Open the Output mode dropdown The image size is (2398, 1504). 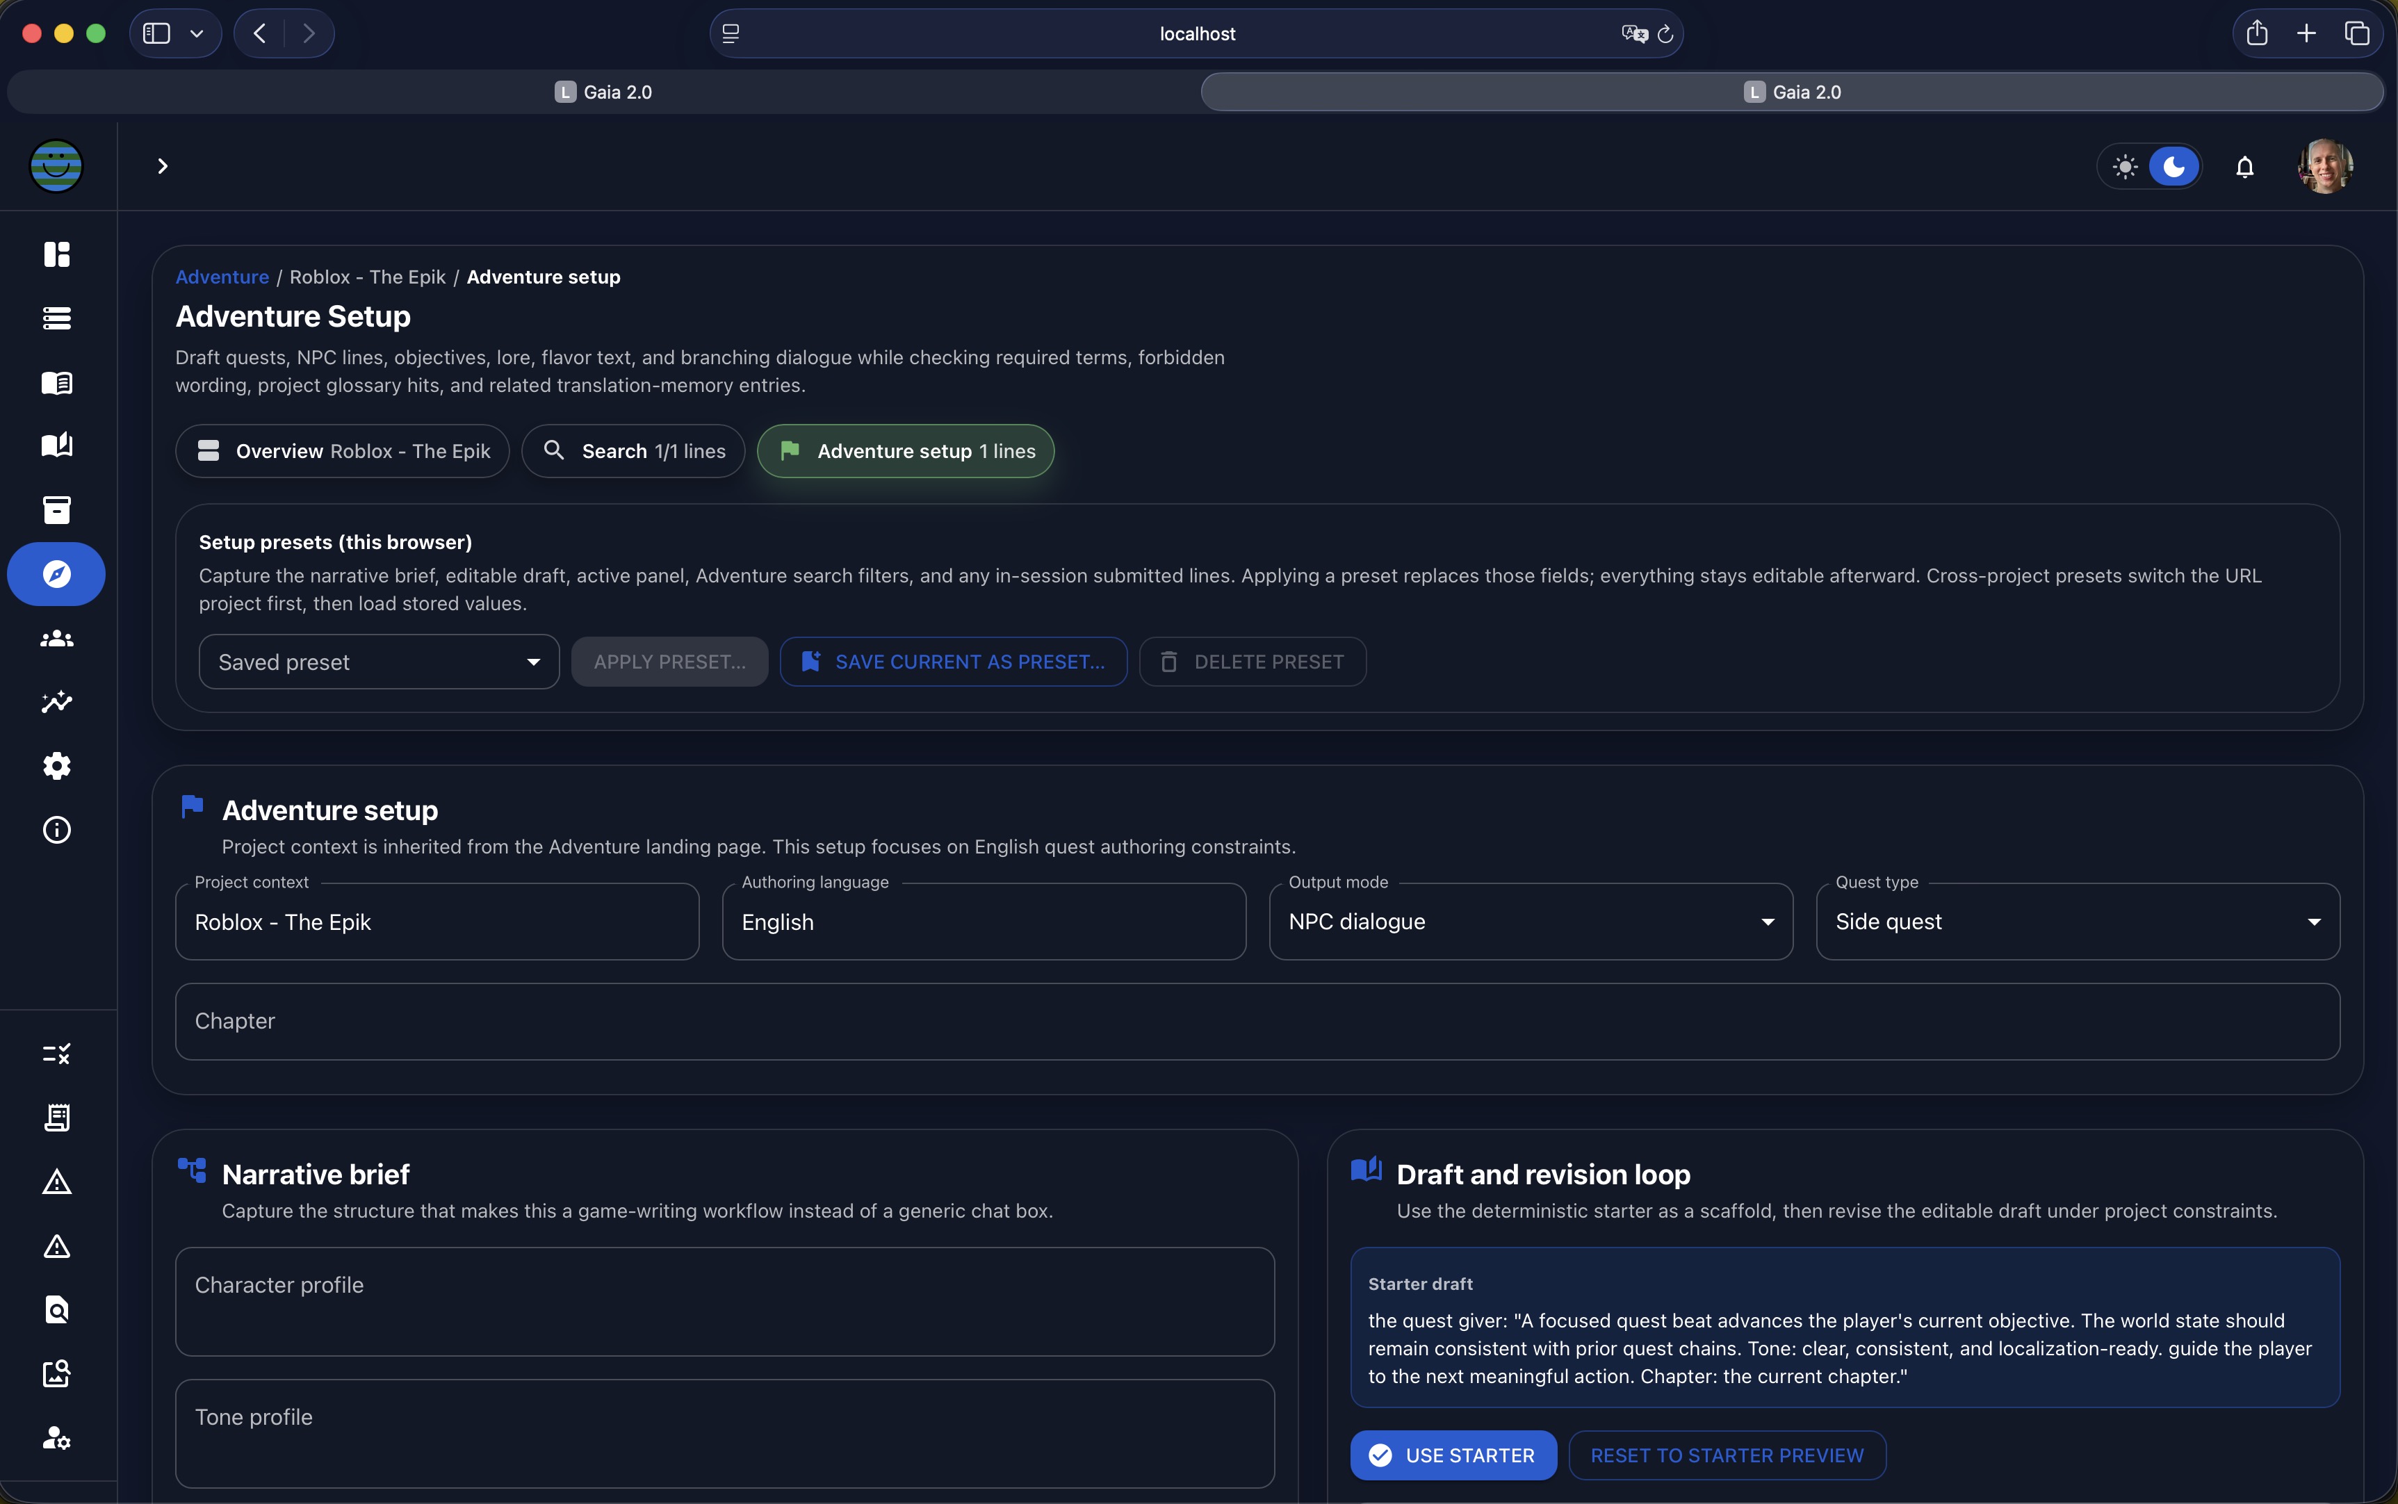[x=1531, y=921]
